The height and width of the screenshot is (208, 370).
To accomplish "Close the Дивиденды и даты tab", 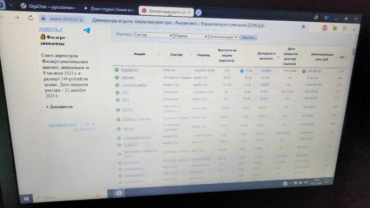I will 189,12.
